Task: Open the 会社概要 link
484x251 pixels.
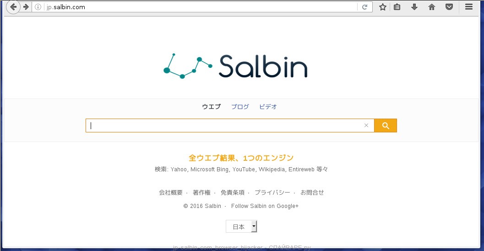Action: (x=171, y=193)
